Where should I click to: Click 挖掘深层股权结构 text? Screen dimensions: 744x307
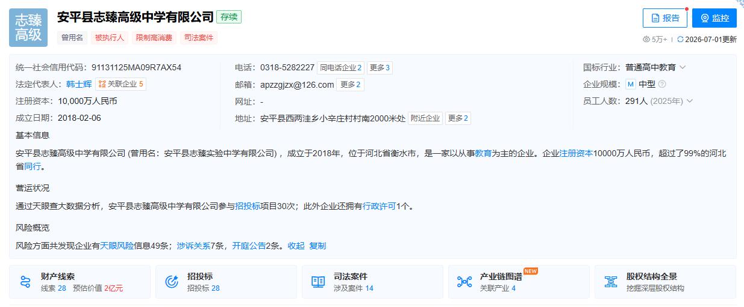coord(655,288)
